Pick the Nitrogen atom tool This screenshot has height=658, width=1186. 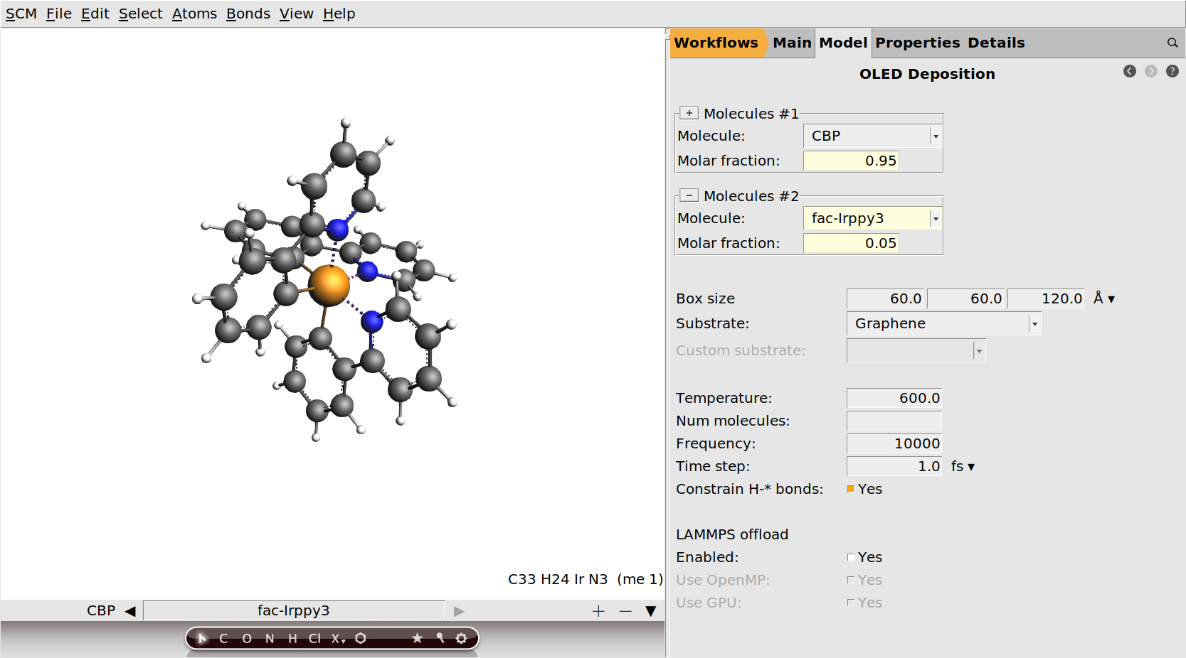(270, 638)
